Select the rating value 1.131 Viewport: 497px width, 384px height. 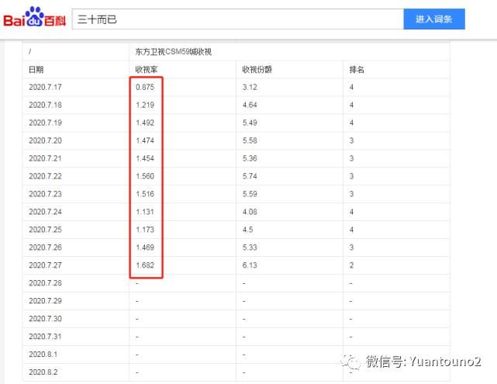pyautogui.click(x=145, y=212)
